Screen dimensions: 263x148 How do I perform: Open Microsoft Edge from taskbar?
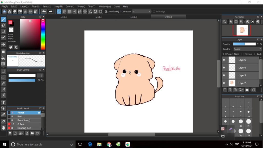(90, 144)
